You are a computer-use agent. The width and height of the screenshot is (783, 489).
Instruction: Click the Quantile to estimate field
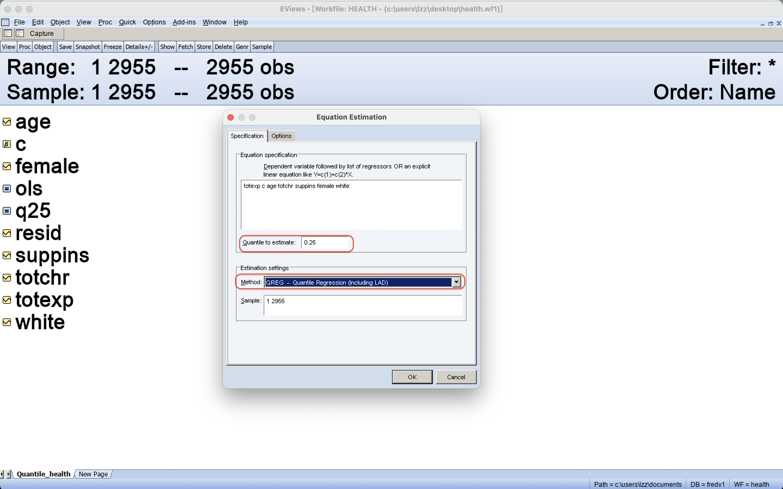click(x=325, y=243)
